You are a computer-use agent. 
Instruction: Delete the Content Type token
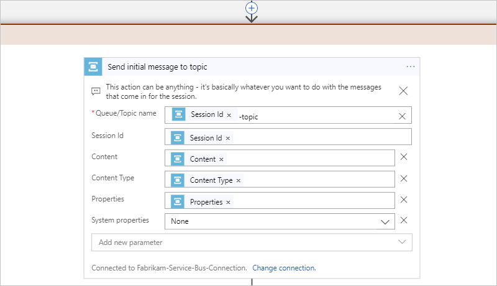coord(238,180)
